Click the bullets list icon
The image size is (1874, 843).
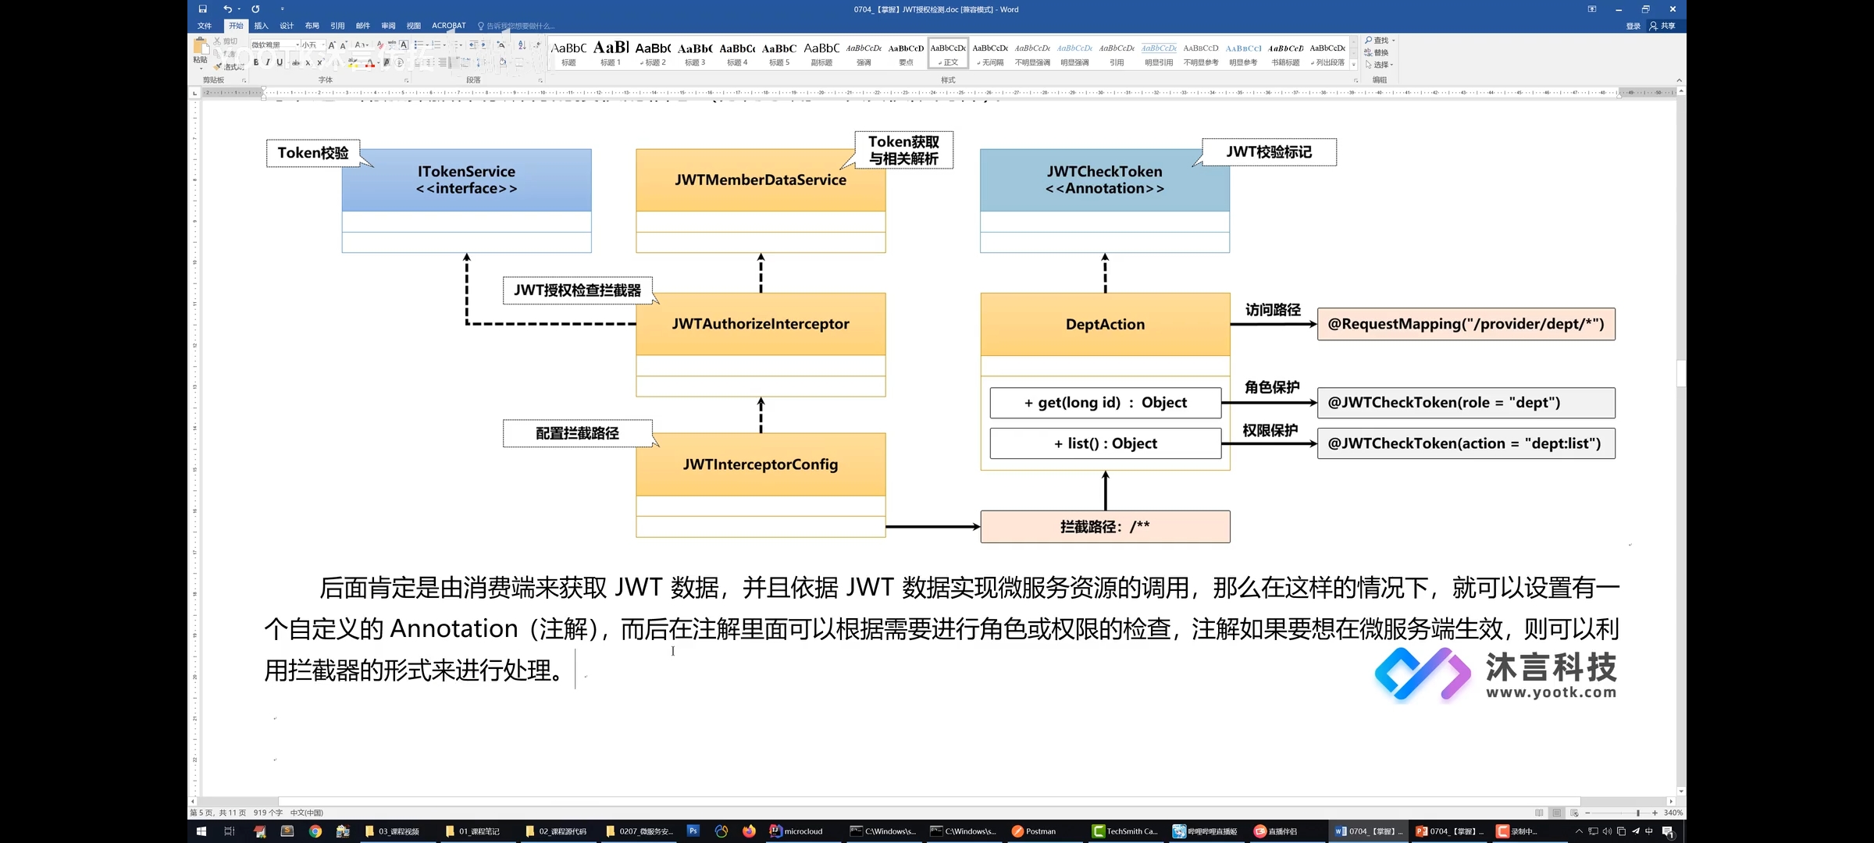click(x=419, y=45)
